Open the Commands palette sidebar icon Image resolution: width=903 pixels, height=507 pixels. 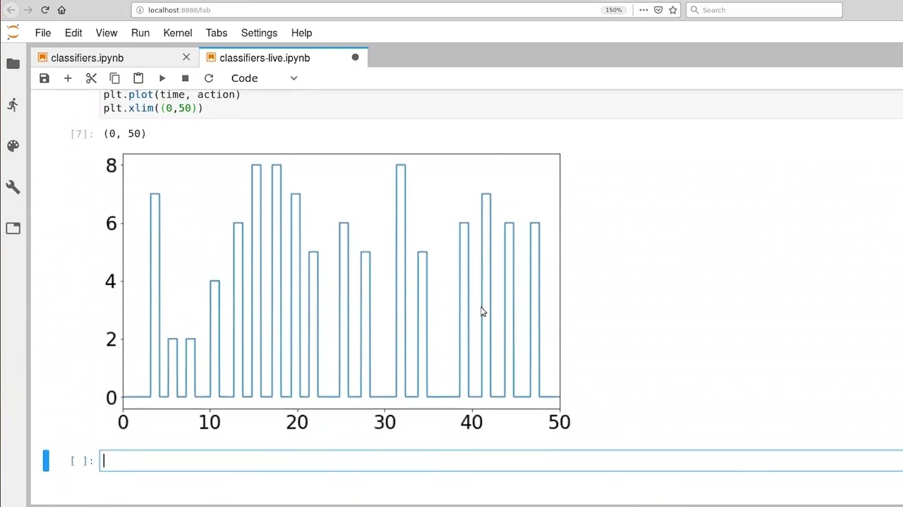[x=13, y=146]
